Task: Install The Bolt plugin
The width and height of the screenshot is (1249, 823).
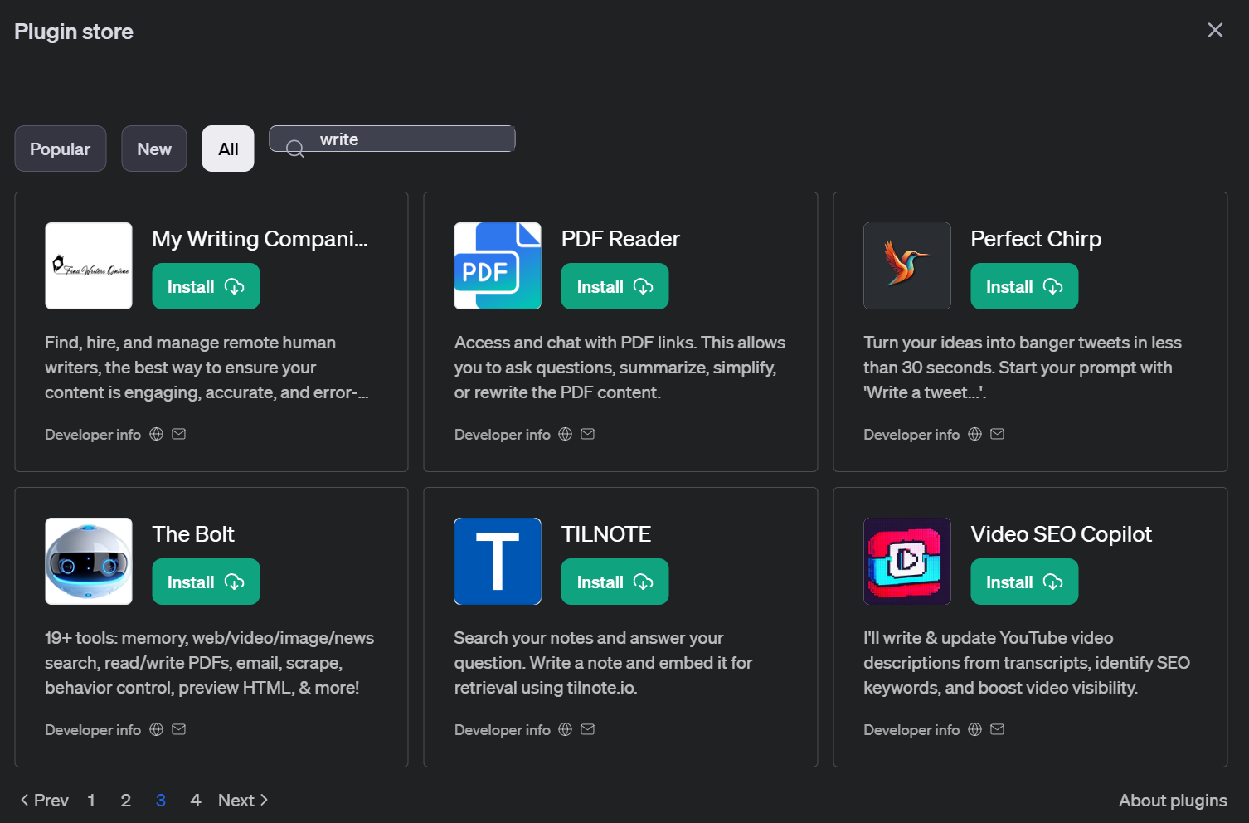Action: [x=206, y=582]
